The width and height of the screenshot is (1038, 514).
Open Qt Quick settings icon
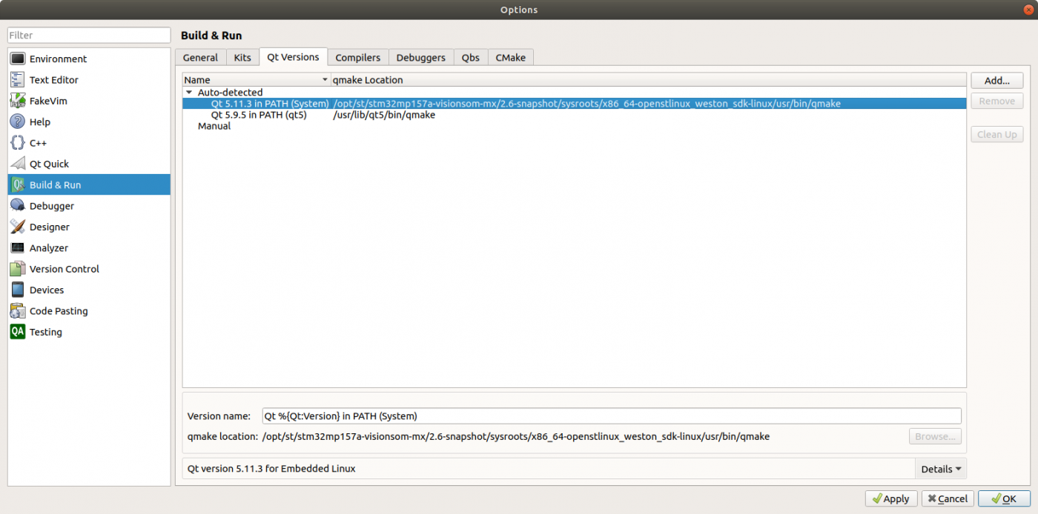[x=18, y=164]
